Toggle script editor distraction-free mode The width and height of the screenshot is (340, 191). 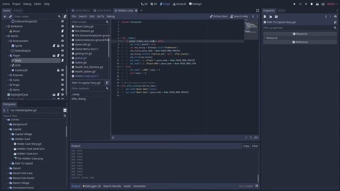point(257,11)
